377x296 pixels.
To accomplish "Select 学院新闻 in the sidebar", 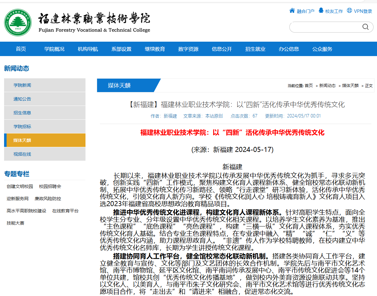I will [x=22, y=85].
